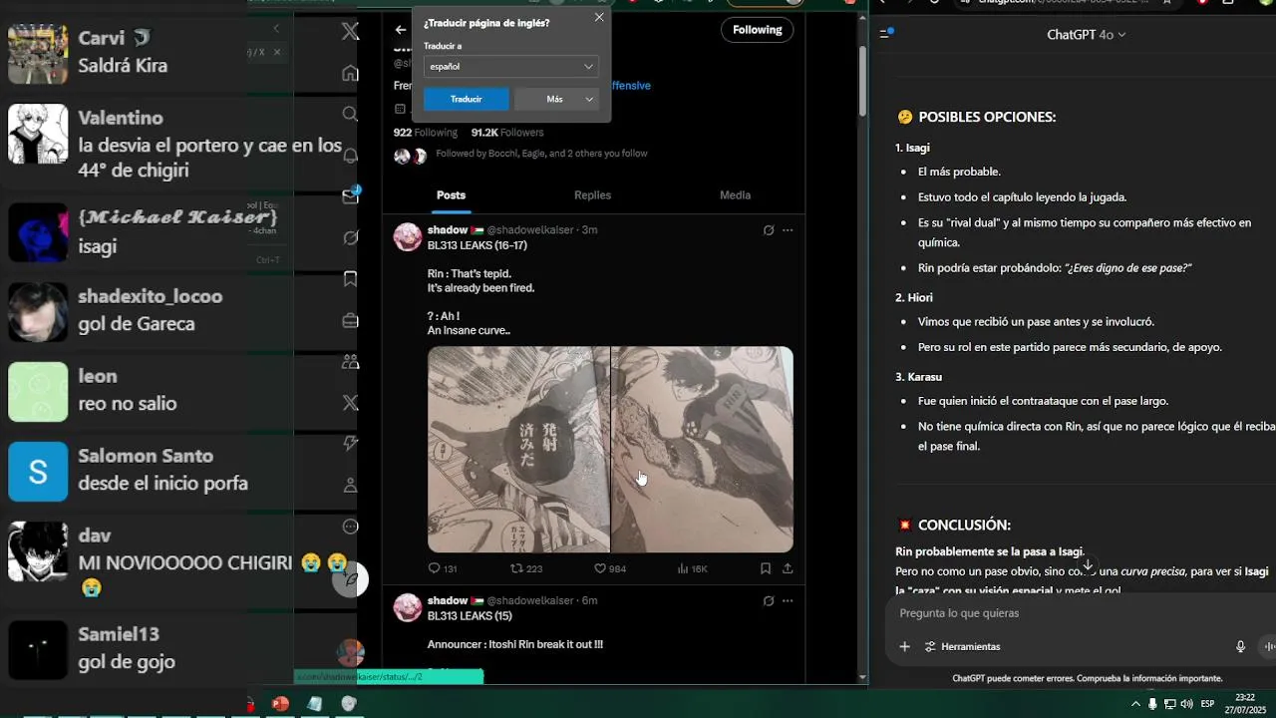The image size is (1276, 718).
Task: Click Carvi's chat avatar
Action: [38, 54]
